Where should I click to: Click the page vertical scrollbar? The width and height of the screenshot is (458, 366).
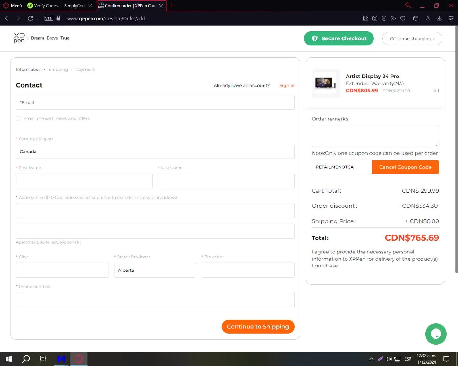[x=456, y=149]
